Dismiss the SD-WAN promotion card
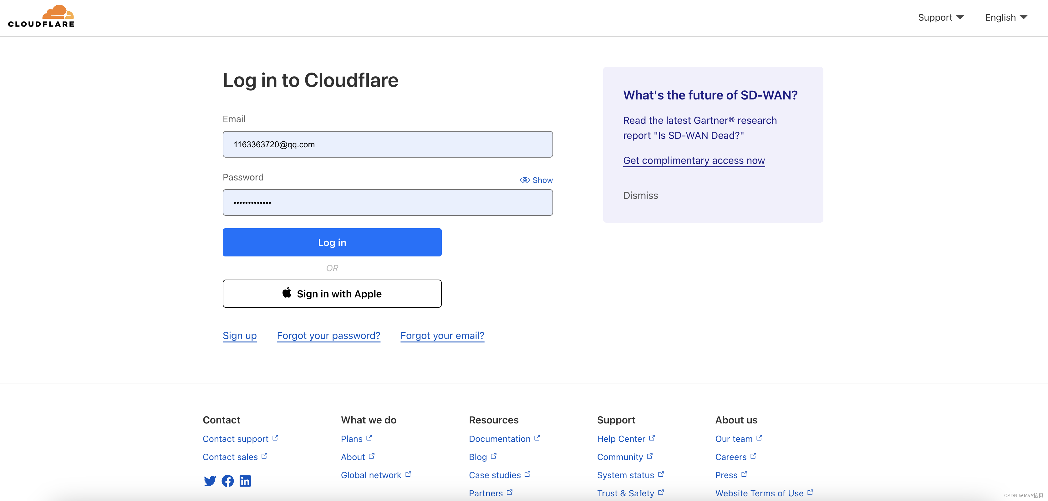Image resolution: width=1048 pixels, height=501 pixels. (x=640, y=195)
